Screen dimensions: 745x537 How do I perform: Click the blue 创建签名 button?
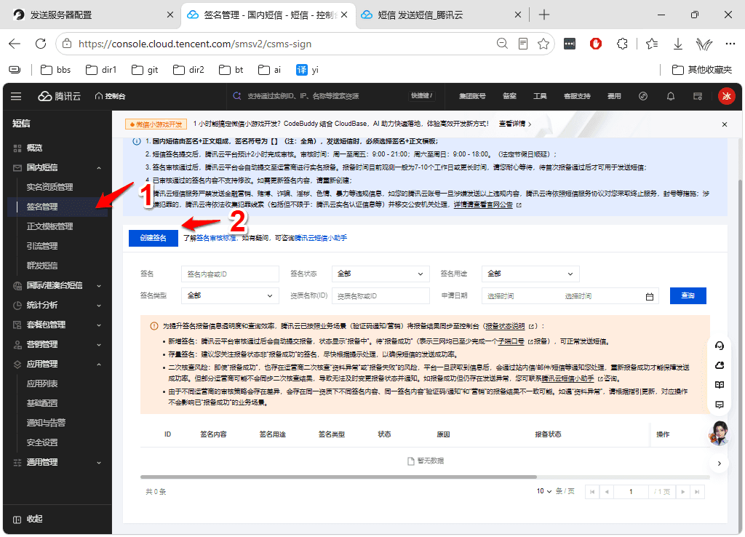pos(154,238)
